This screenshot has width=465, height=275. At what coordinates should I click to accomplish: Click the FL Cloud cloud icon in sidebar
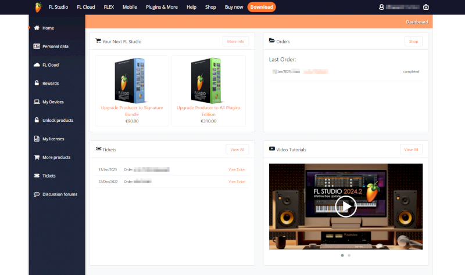pyautogui.click(x=37, y=64)
